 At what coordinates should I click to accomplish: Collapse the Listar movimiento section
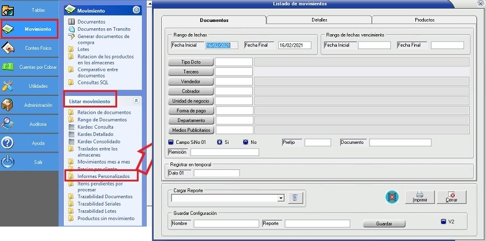pos(136,101)
